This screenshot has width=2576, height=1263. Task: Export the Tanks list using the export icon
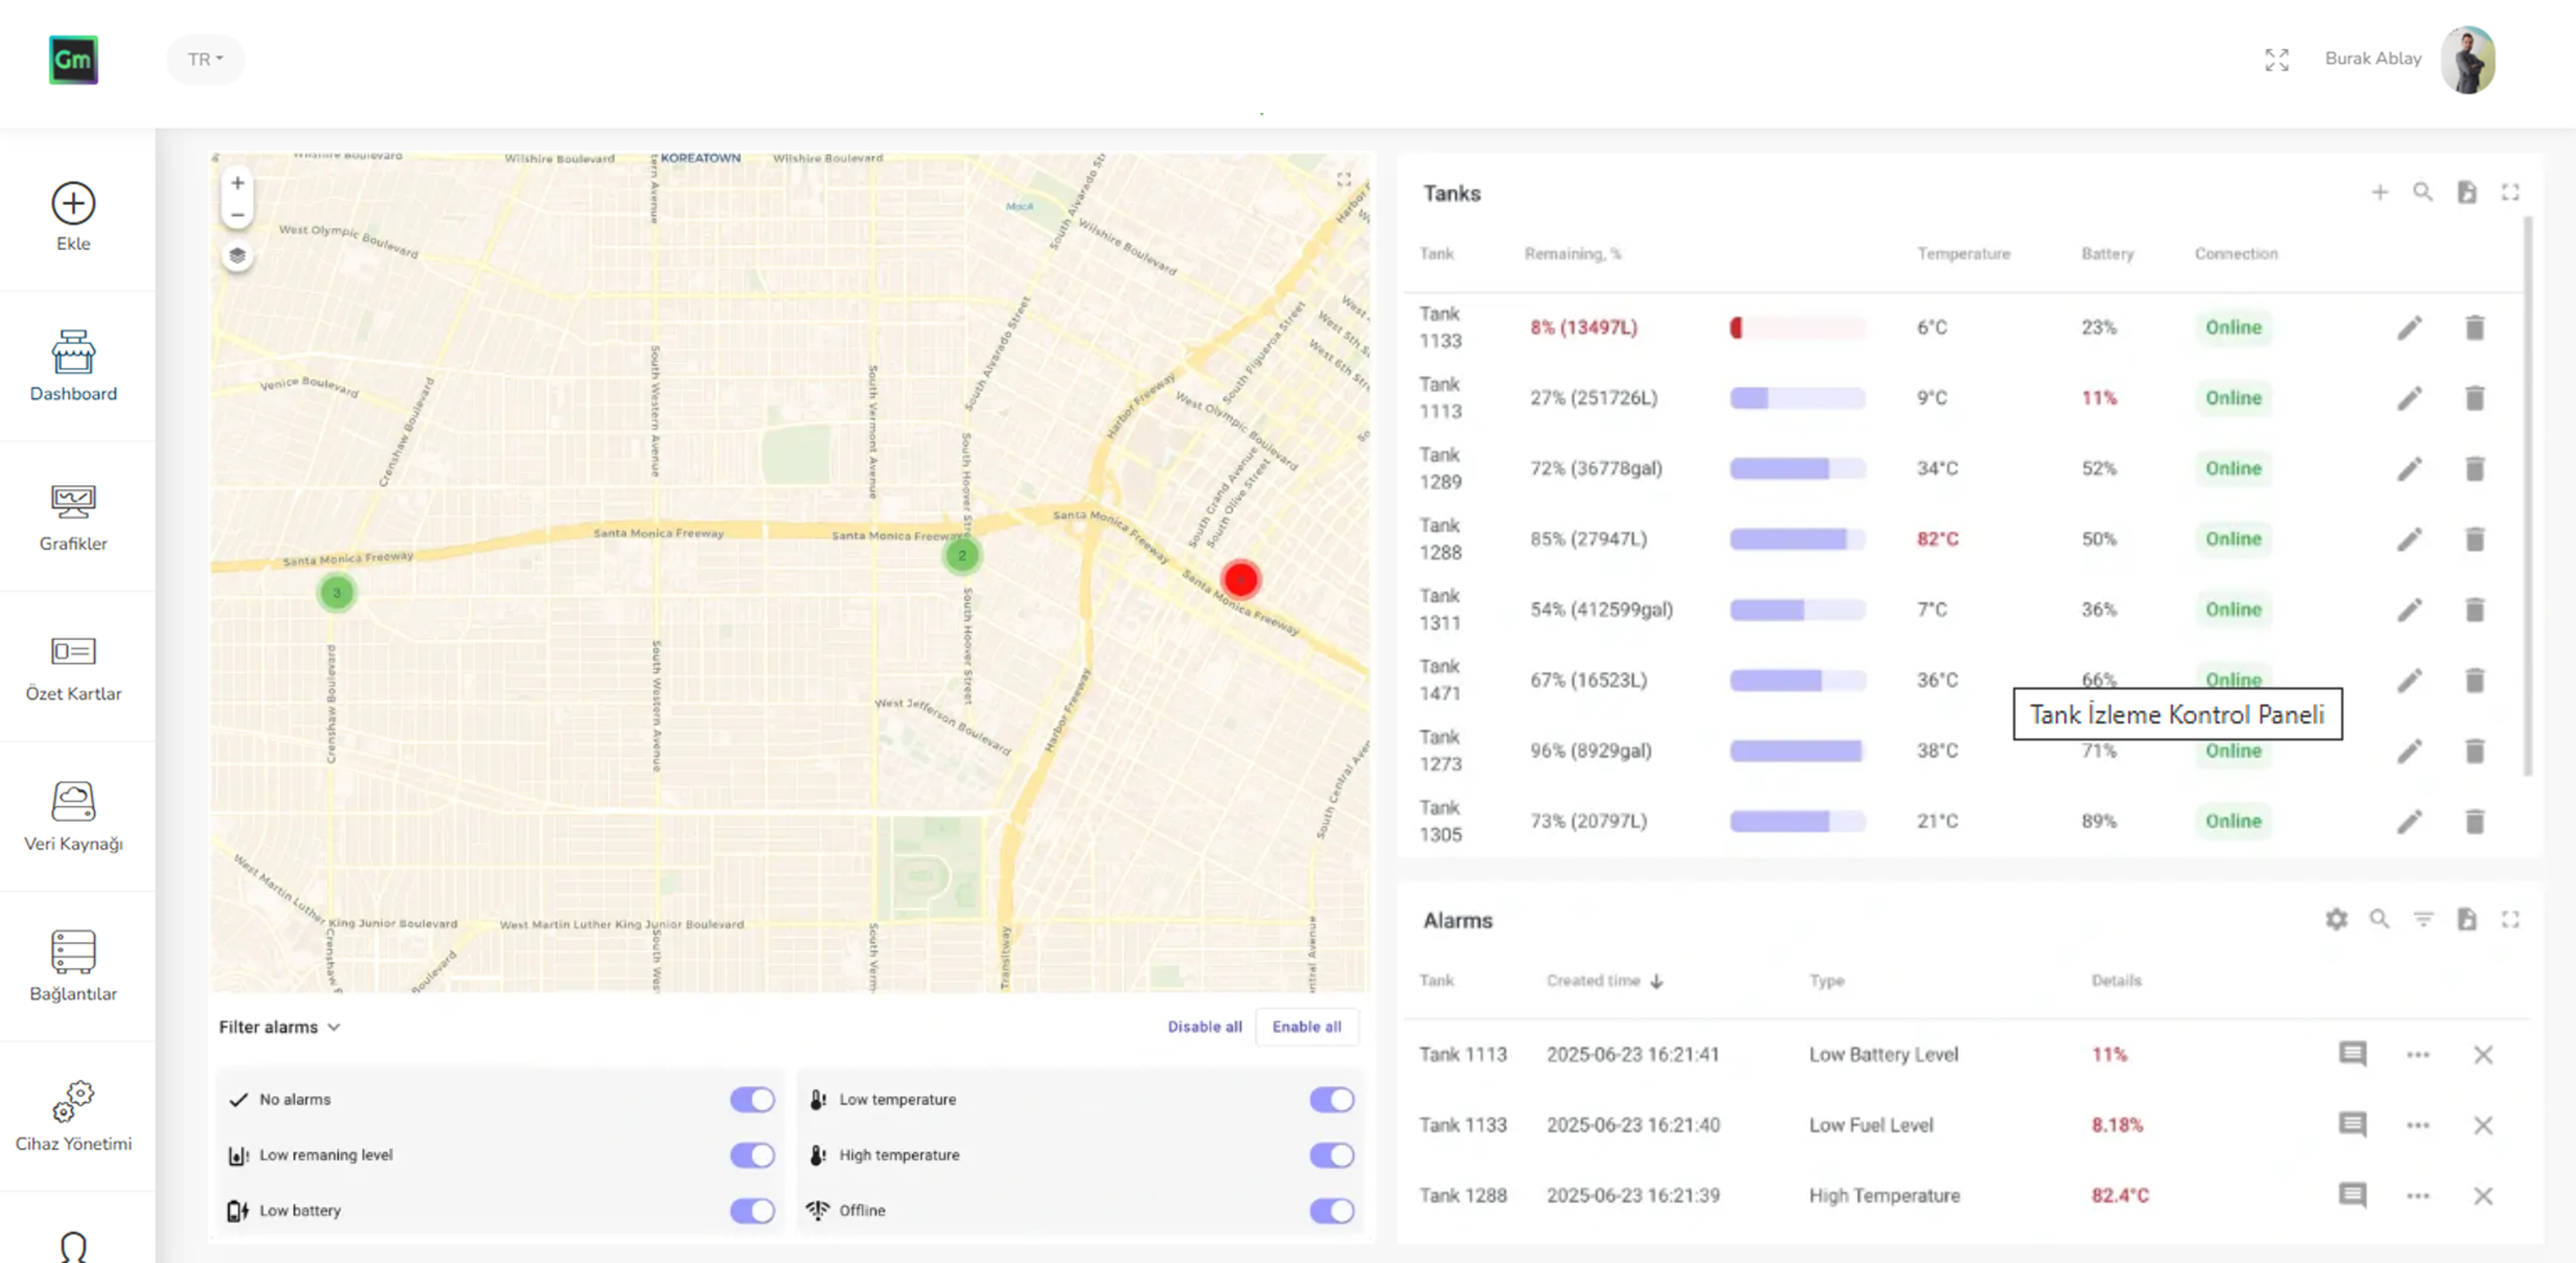[x=2468, y=192]
